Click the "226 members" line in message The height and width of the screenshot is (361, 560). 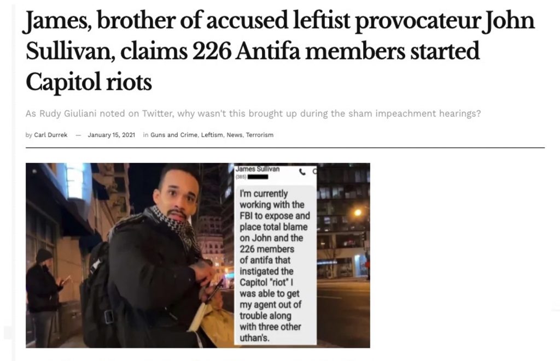tap(267, 249)
